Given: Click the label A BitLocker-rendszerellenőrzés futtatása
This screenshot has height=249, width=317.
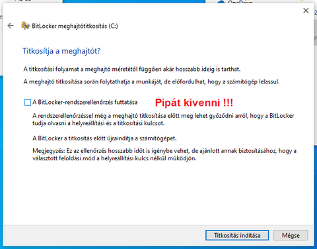Looking at the screenshot, I should tap(85, 102).
